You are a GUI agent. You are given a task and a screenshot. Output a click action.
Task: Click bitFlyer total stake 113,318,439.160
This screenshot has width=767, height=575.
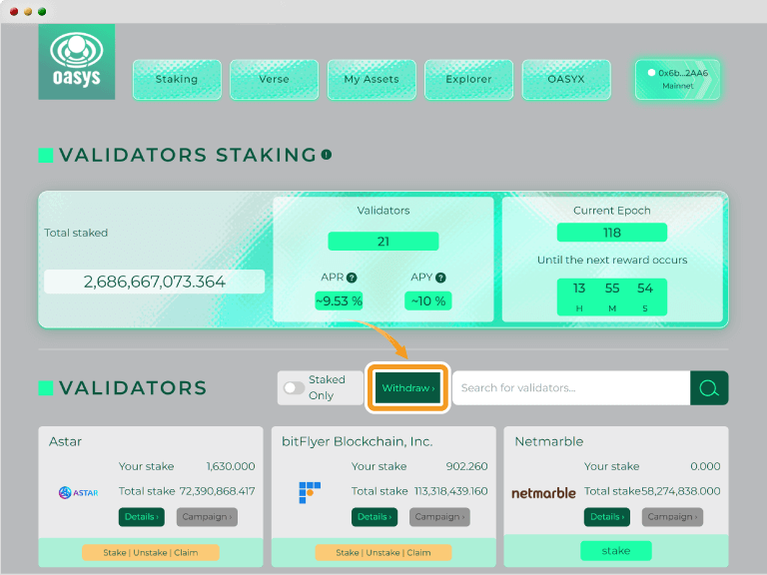451,491
